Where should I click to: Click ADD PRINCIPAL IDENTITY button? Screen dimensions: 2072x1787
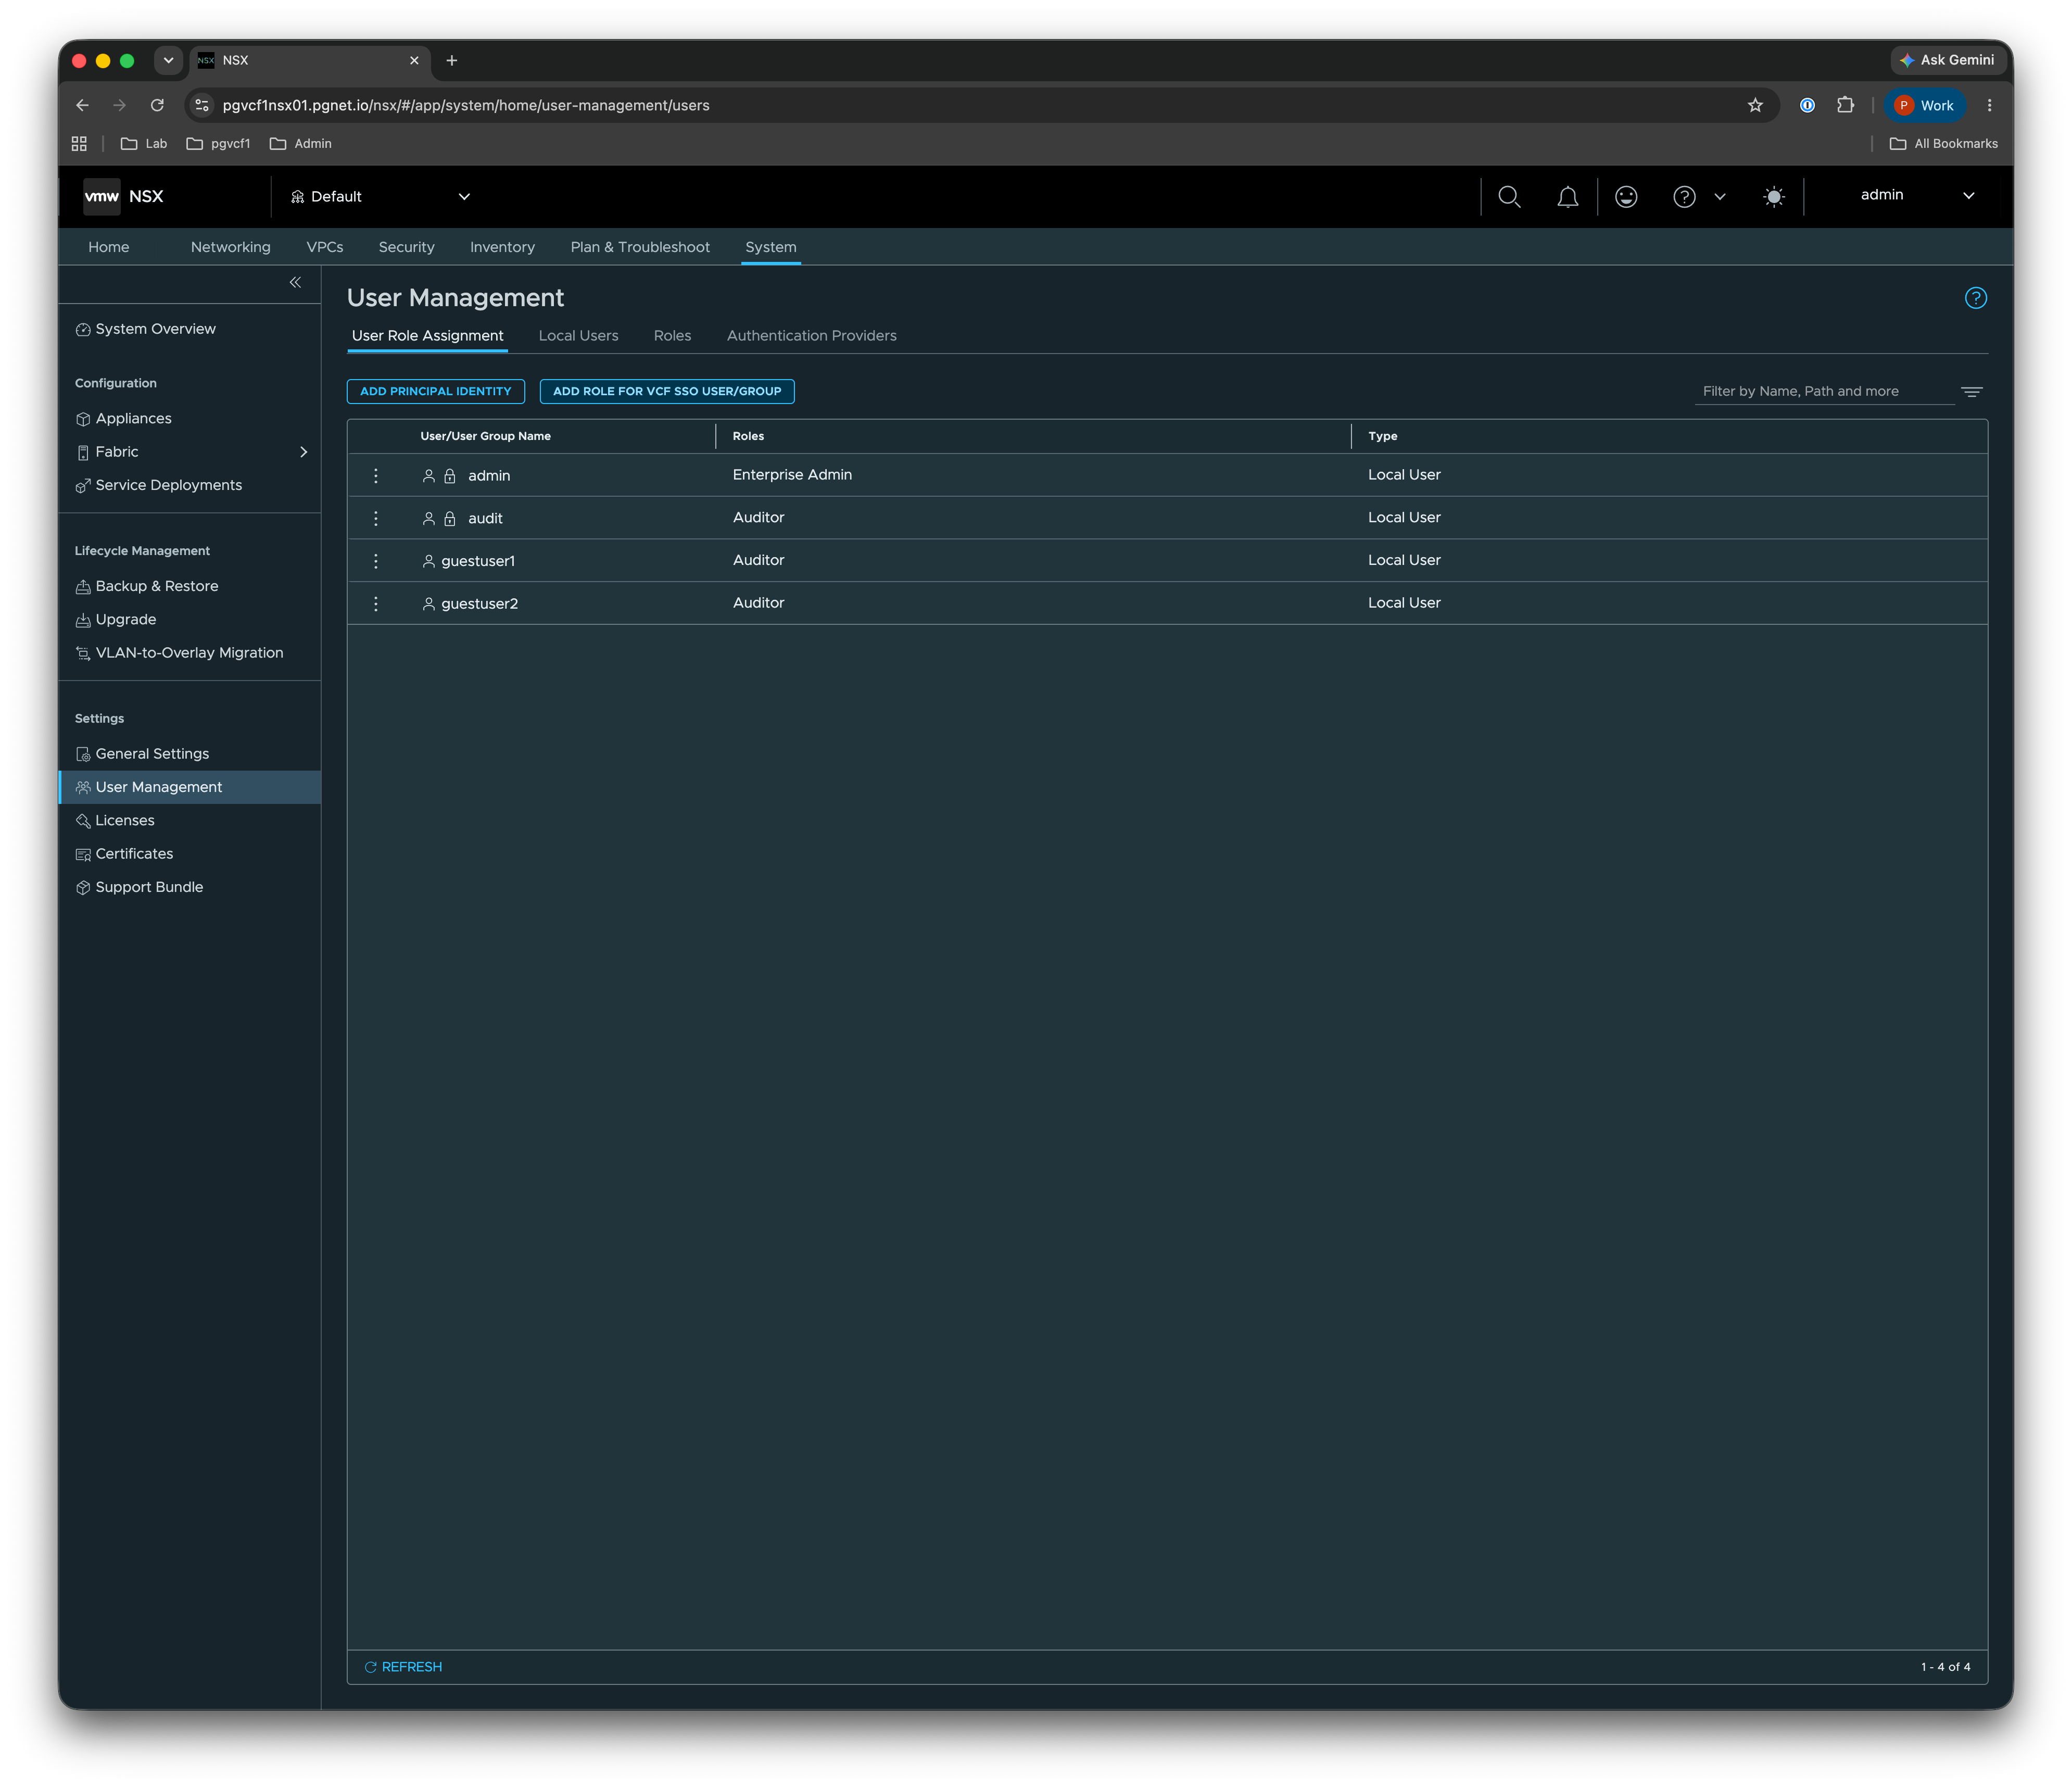click(436, 392)
